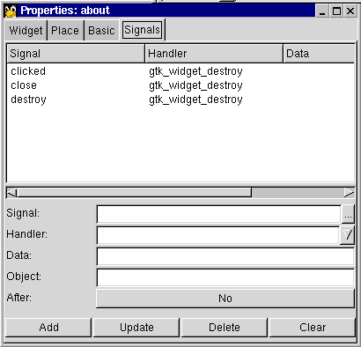Expand the Handler combo box arrow

pyautogui.click(x=348, y=234)
